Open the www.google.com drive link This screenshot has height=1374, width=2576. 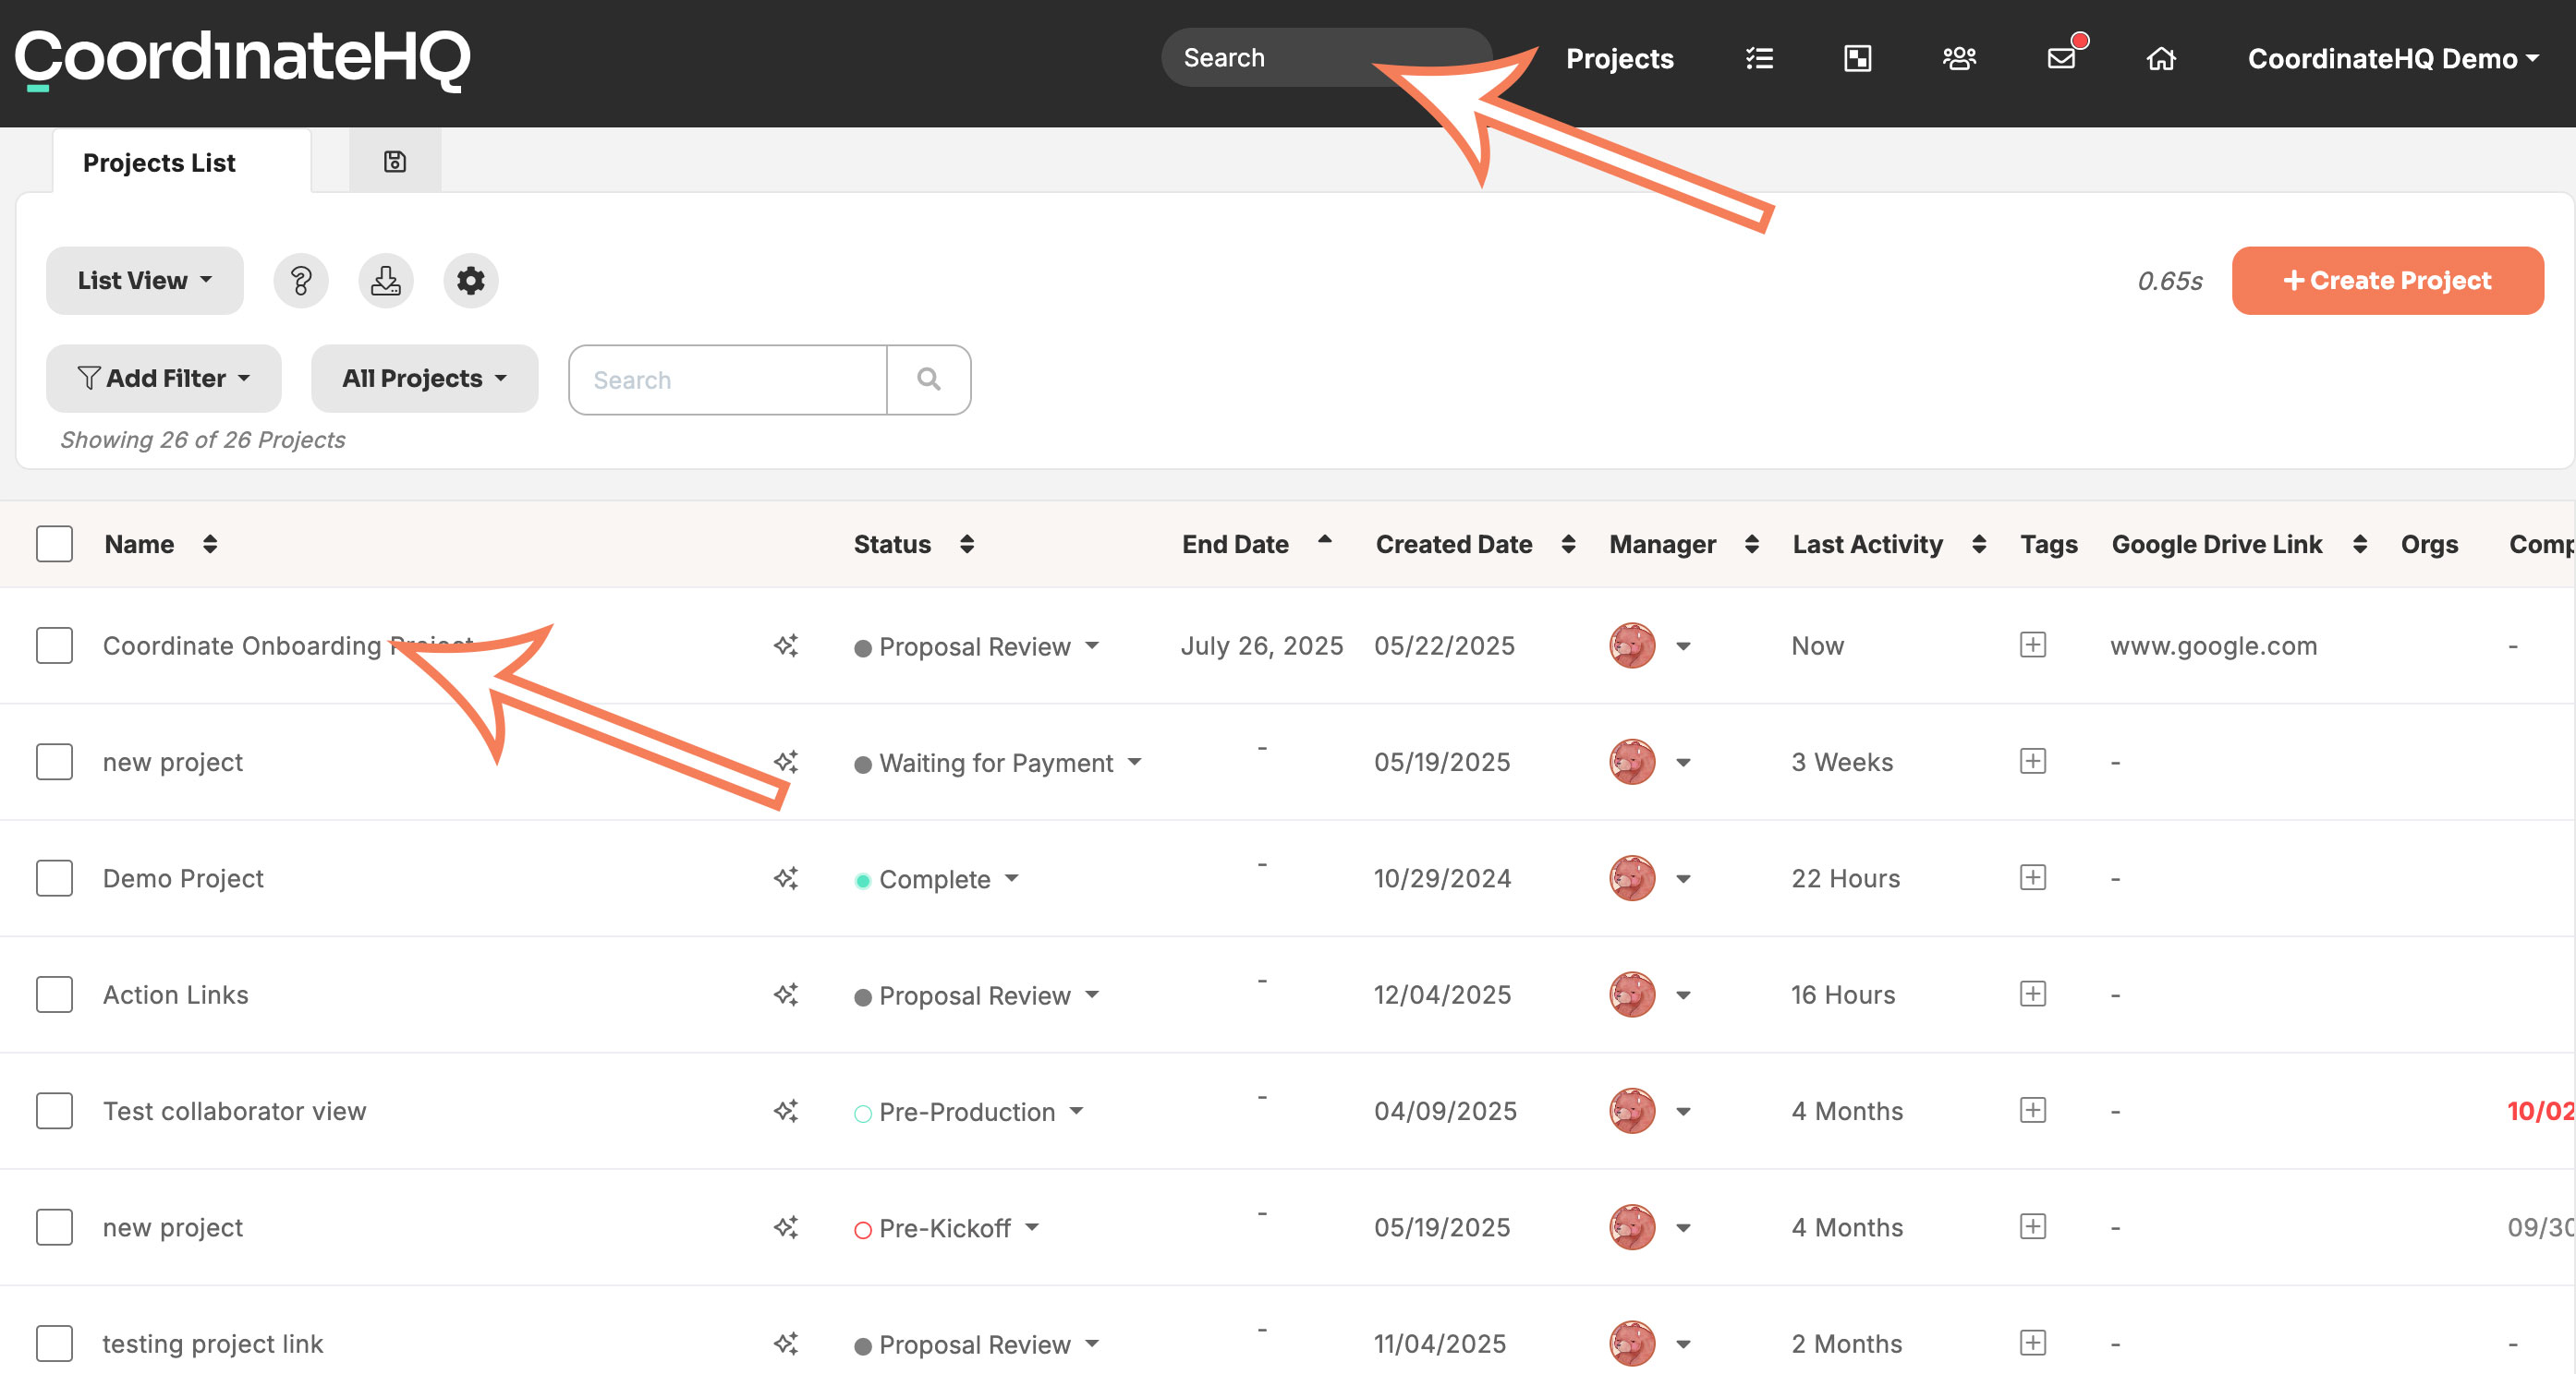2214,645
